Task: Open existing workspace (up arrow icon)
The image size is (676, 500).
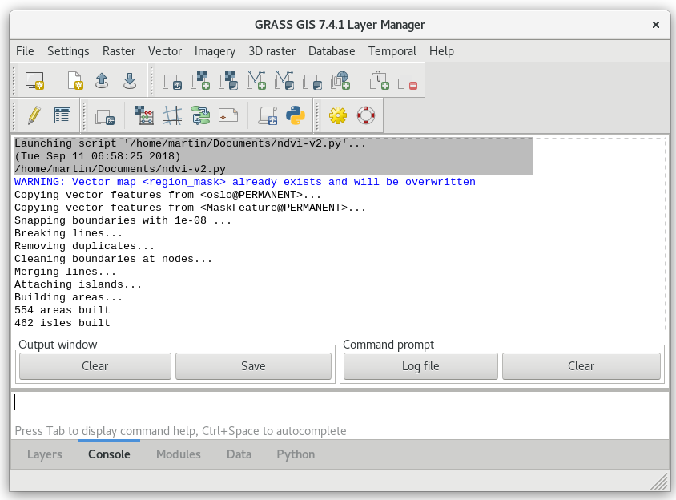Action: 102,80
